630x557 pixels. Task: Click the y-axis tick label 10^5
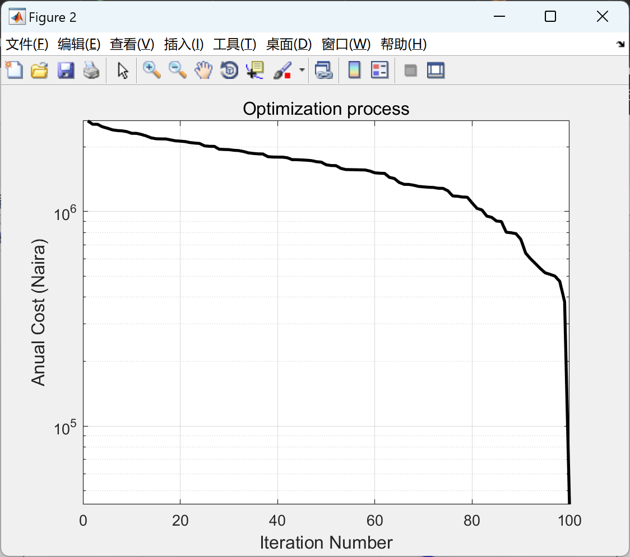coord(65,427)
